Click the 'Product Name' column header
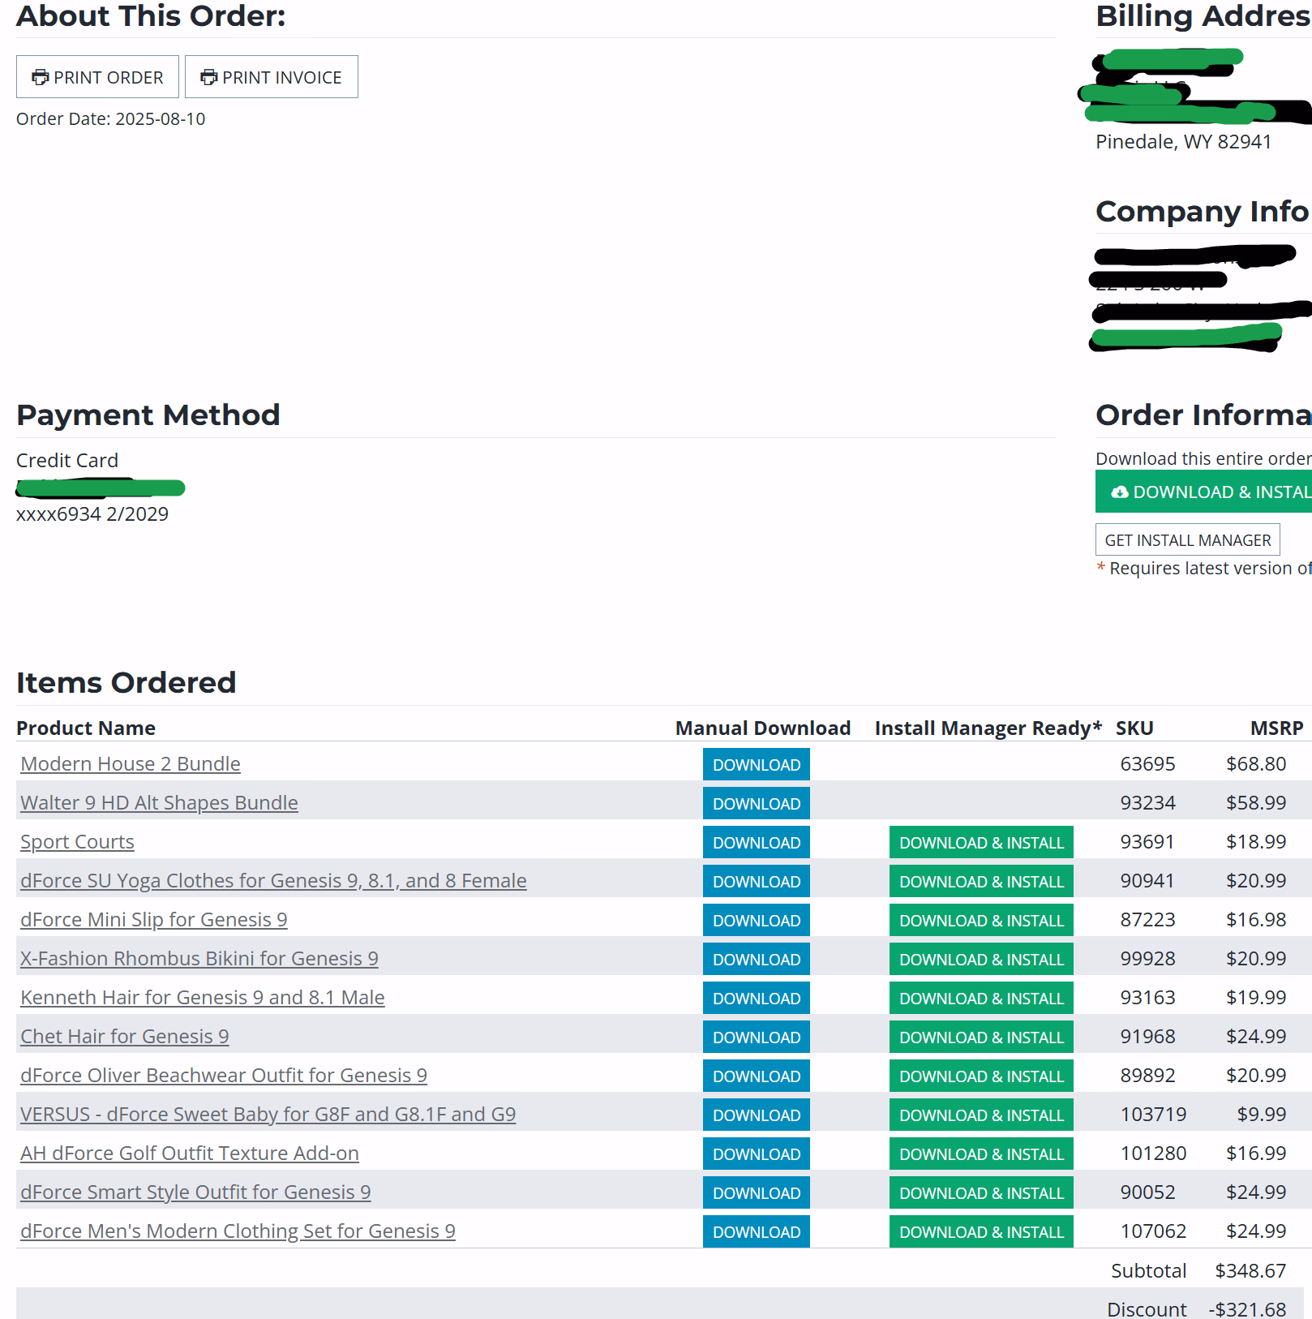 [x=86, y=728]
